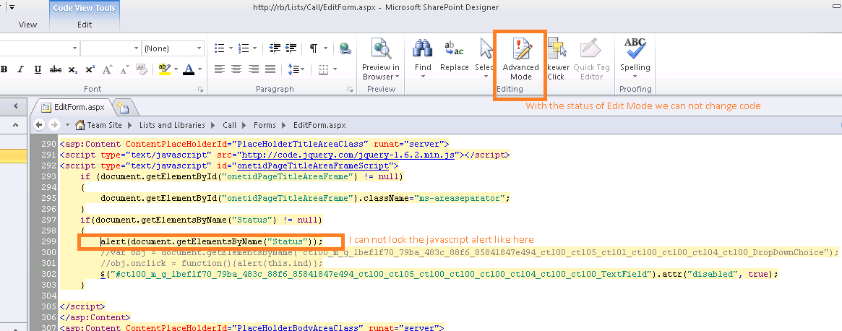Viewport: 842px width, 331px height.
Task: Click Forms breadcrumb
Action: coord(265,125)
